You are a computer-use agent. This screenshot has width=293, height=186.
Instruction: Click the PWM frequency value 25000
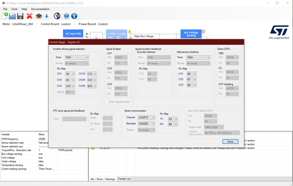pos(42,139)
